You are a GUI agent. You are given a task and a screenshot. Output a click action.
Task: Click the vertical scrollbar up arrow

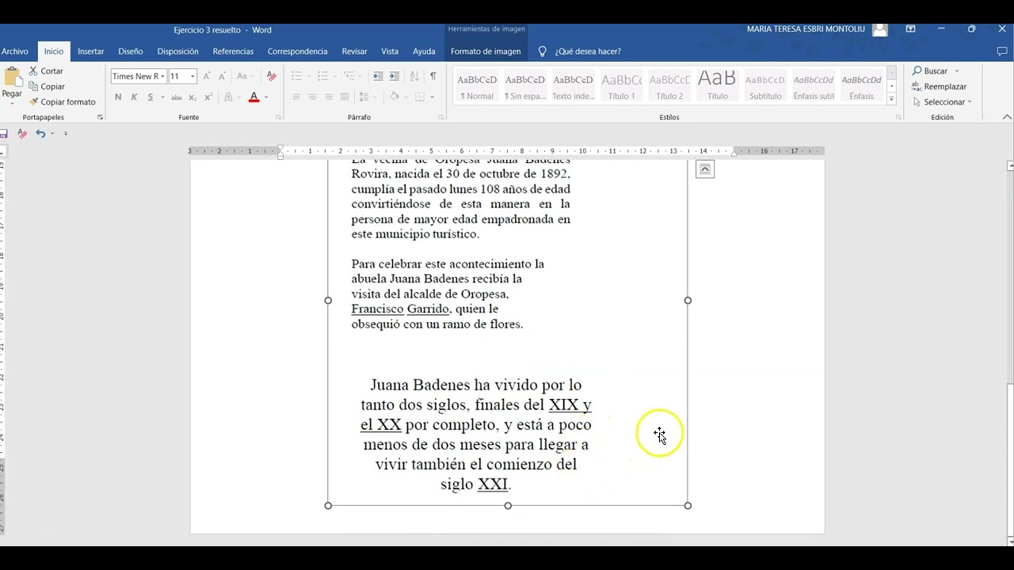[1010, 165]
